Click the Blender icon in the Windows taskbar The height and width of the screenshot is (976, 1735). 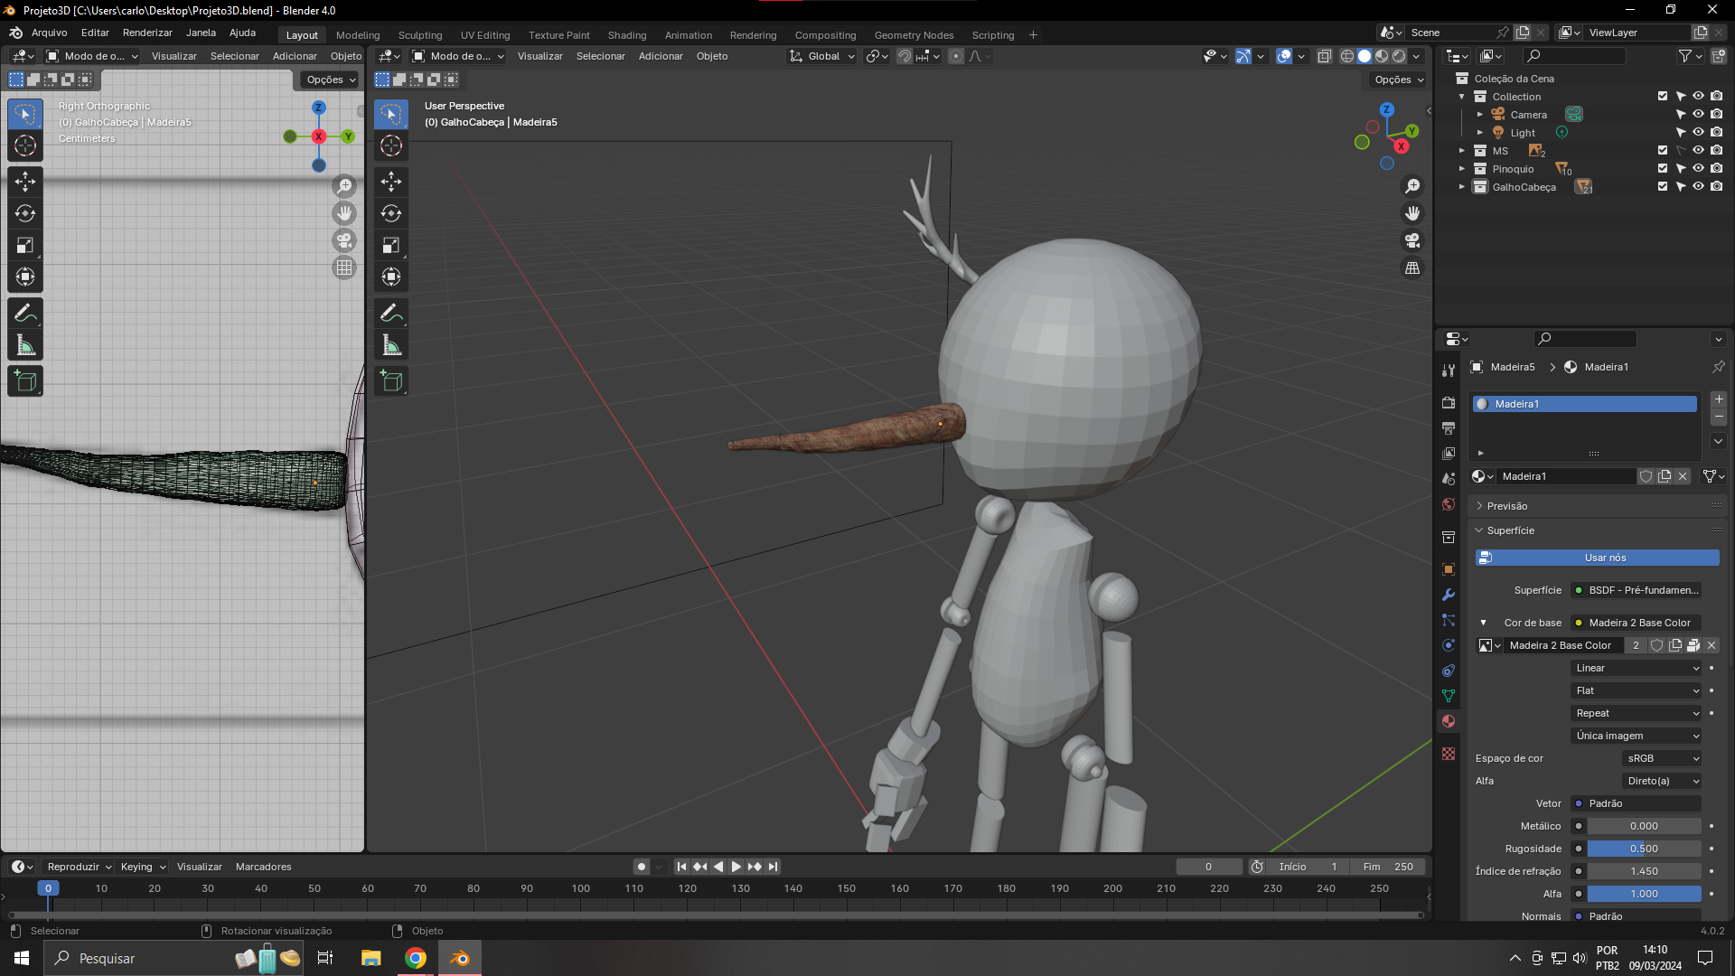[x=460, y=958]
